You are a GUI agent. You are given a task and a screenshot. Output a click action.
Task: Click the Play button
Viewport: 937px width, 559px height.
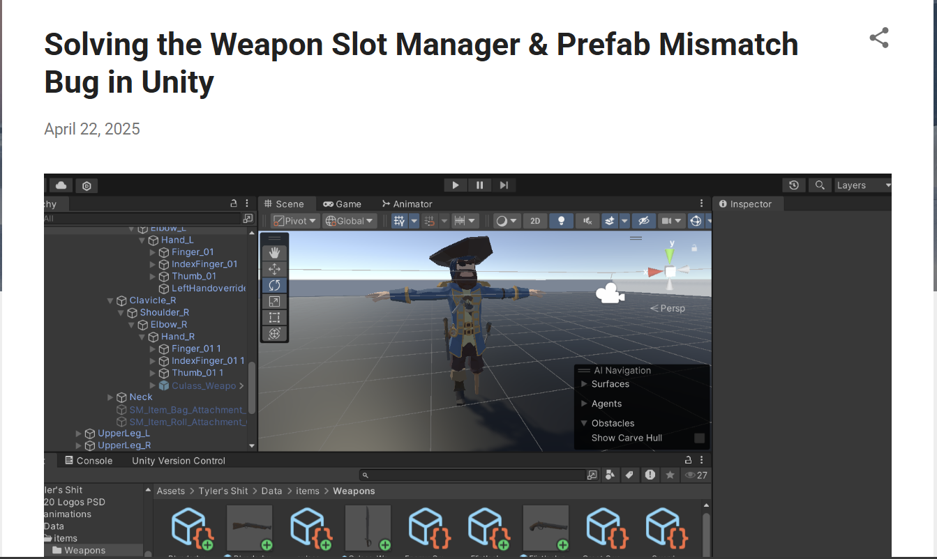tap(456, 185)
